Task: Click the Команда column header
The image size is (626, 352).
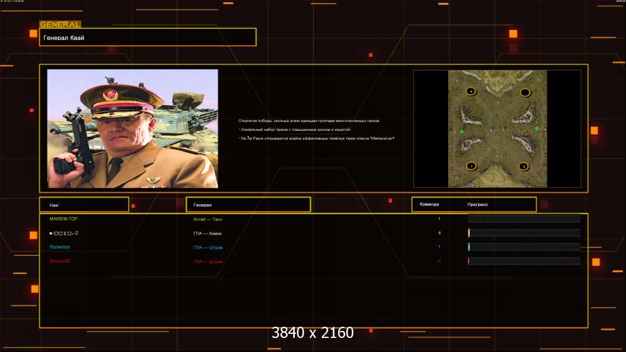Action: (x=429, y=204)
